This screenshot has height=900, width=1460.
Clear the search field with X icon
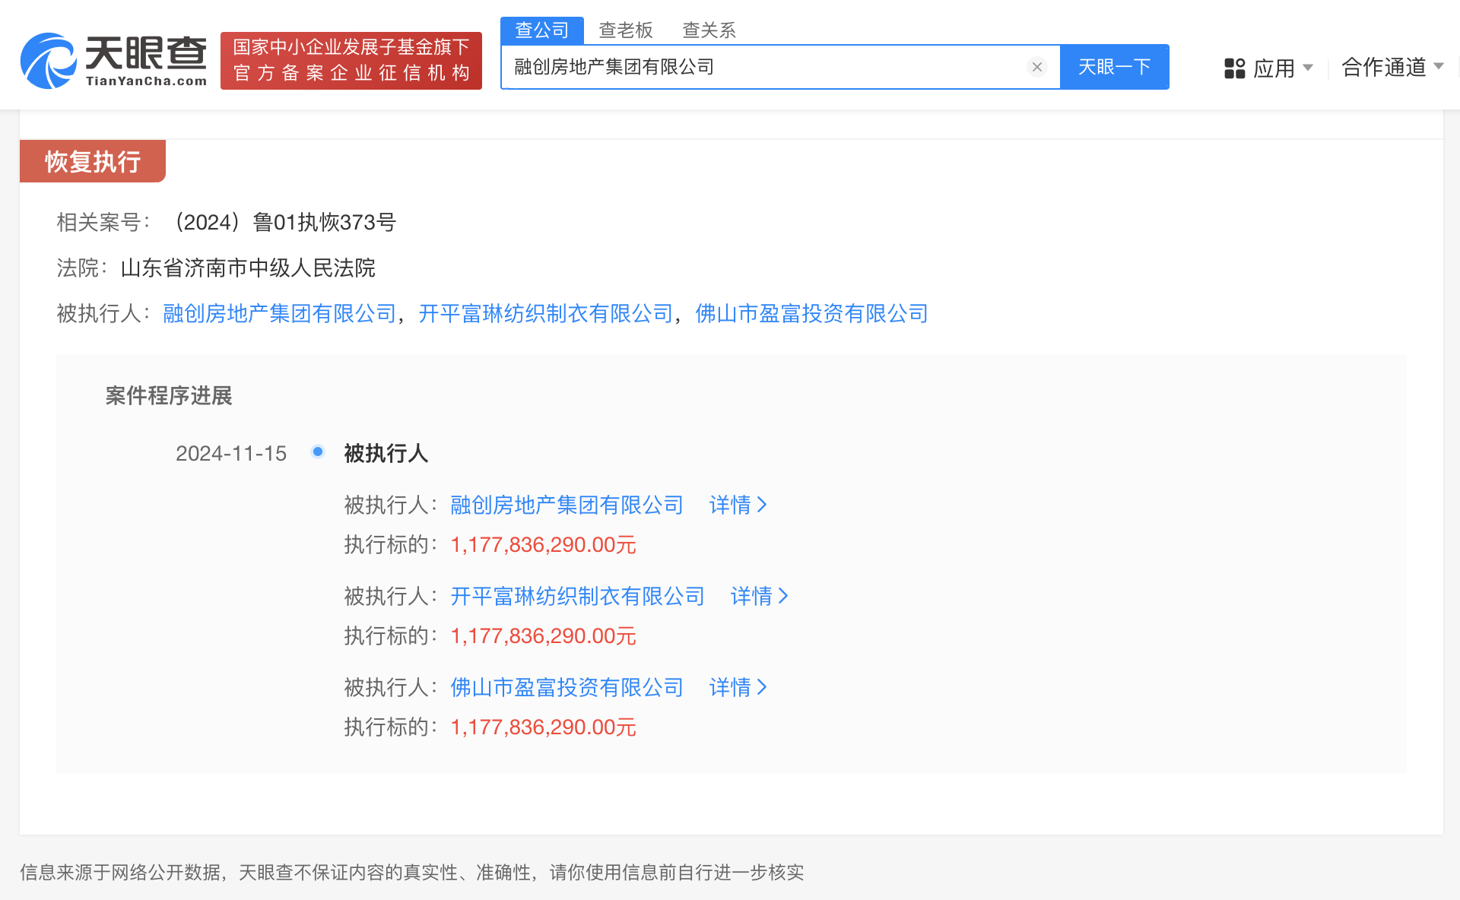(1036, 67)
